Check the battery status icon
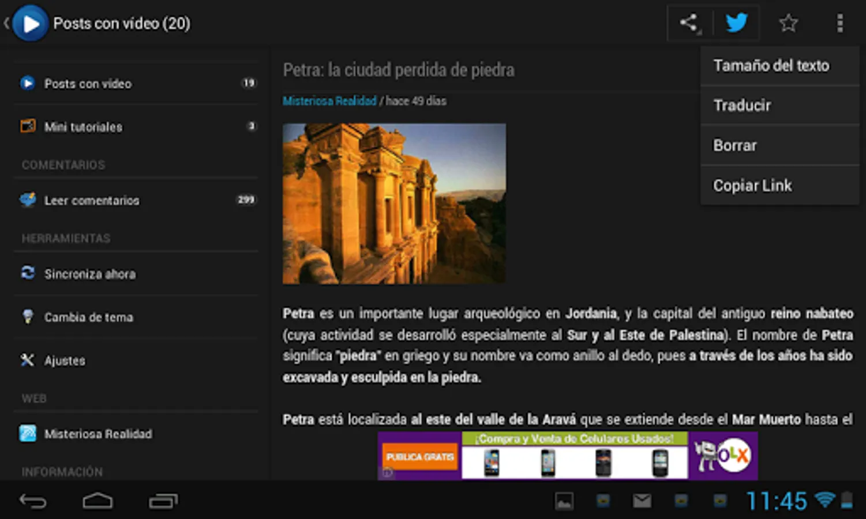Screen dimensions: 866x519 click(x=846, y=500)
